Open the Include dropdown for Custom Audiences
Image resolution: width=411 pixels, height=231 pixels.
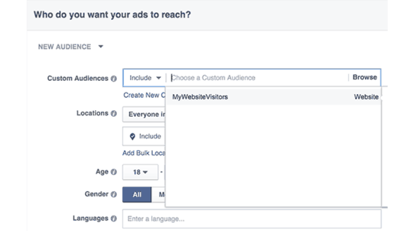tap(145, 78)
